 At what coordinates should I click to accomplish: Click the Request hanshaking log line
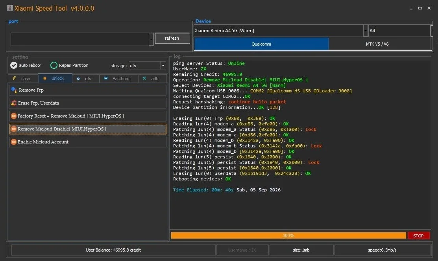pos(229,102)
